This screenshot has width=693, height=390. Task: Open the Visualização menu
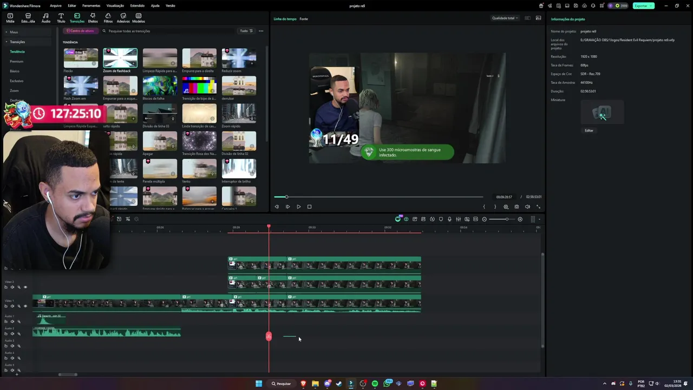coord(115,5)
